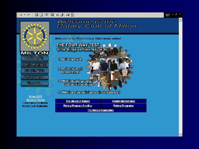Click the Mail toolbar icon
This screenshot has width=199, height=149.
[x=67, y=15]
